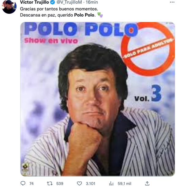Click the 74 replies count
Image resolution: width=180 pixels, height=188 pixels.
pyautogui.click(x=32, y=184)
